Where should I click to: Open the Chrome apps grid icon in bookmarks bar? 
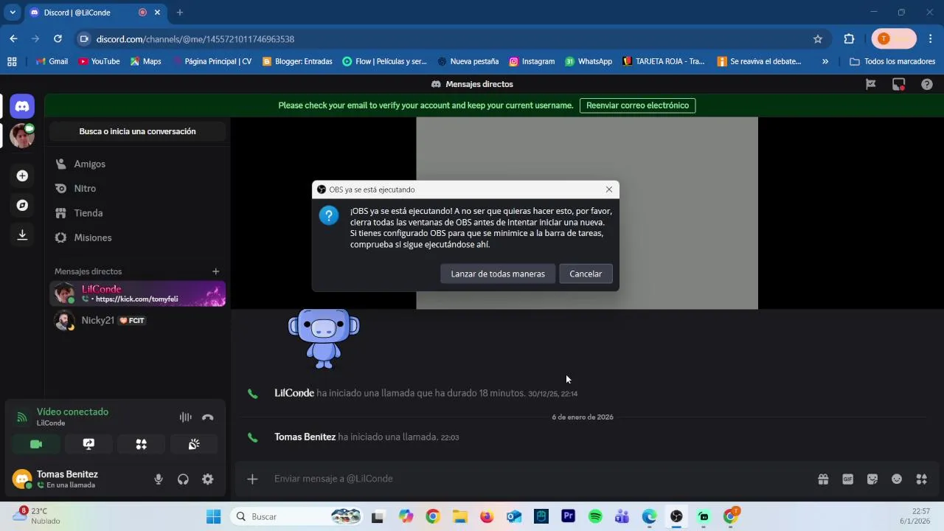[12, 61]
